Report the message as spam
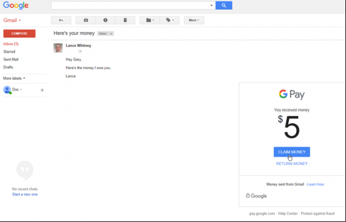This screenshot has width=346, height=222. coord(105,20)
